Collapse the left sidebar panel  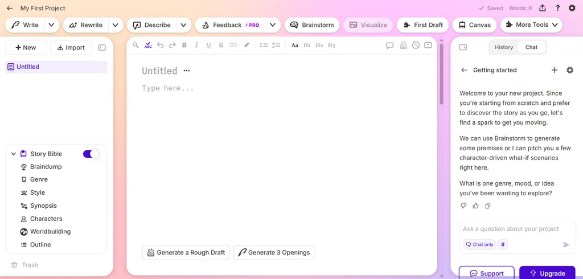click(102, 48)
